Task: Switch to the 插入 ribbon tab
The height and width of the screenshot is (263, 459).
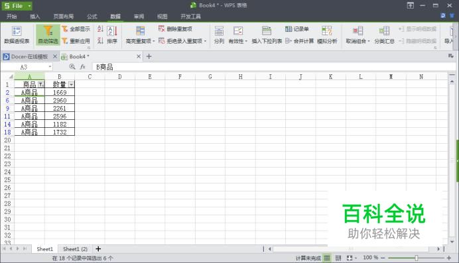Action: pos(35,17)
